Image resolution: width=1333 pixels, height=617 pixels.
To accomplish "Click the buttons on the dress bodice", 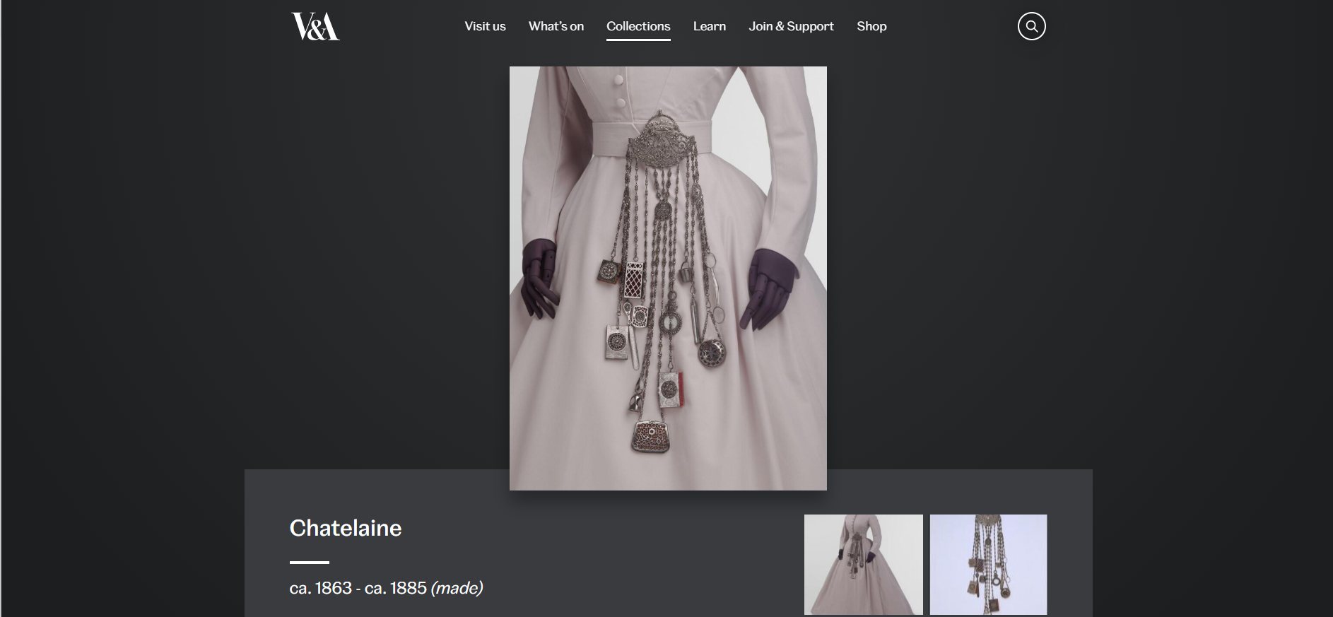I will (x=619, y=90).
